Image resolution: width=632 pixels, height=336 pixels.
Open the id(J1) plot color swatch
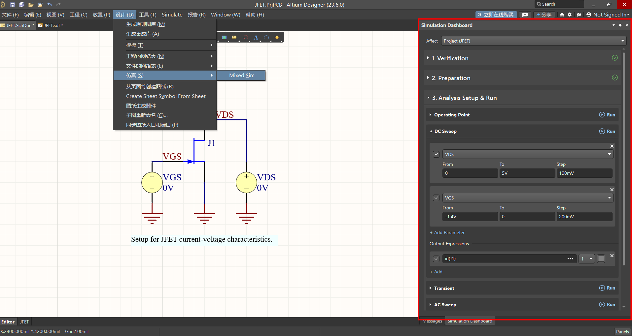point(601,259)
